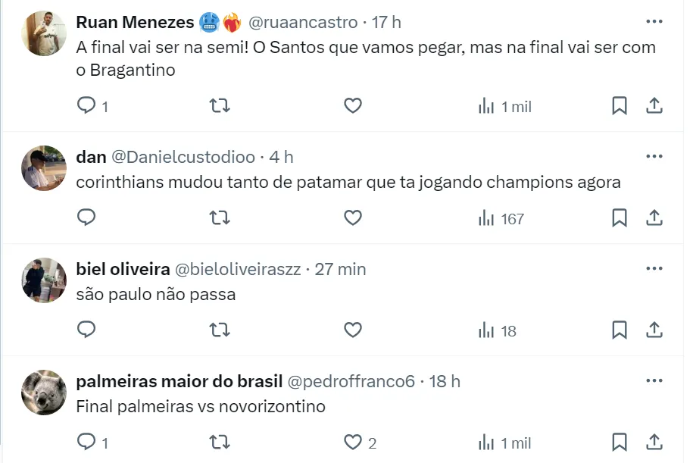Open more options for Ruan Menezes' tweet

tap(654, 21)
